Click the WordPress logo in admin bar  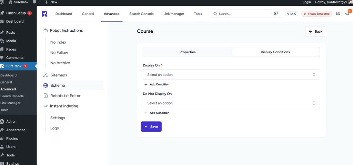3,2
